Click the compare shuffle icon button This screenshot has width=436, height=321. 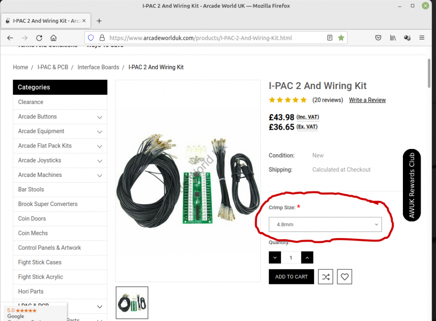[x=325, y=277]
